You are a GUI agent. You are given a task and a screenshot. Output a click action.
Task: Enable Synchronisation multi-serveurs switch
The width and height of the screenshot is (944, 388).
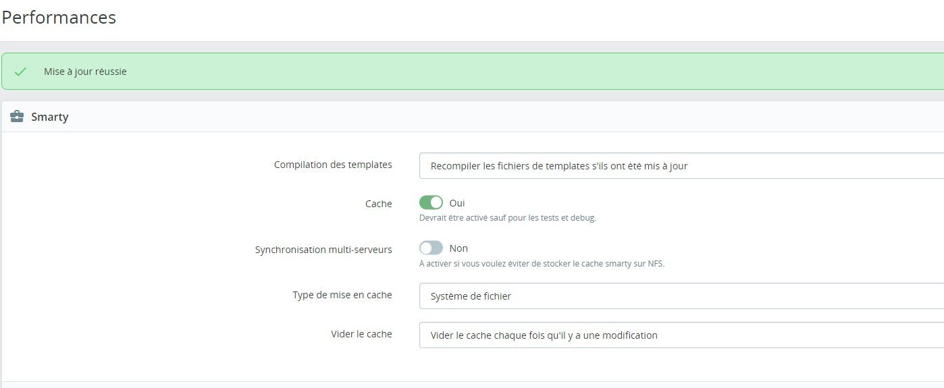tap(431, 248)
